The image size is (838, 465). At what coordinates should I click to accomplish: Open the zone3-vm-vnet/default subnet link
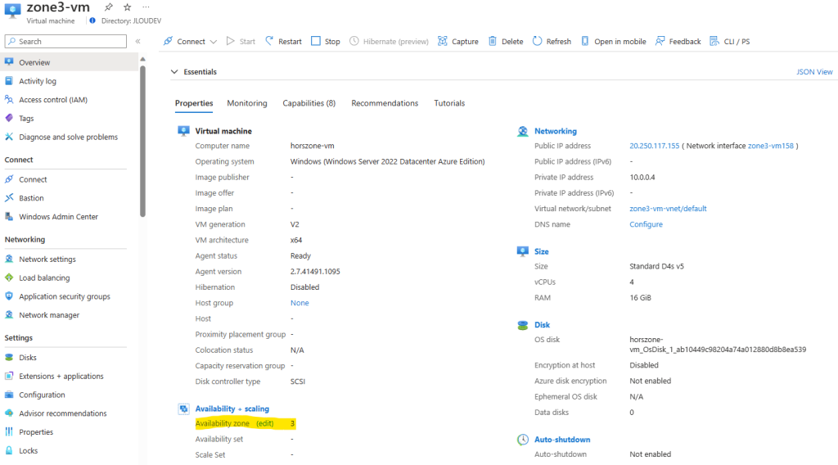click(x=668, y=209)
